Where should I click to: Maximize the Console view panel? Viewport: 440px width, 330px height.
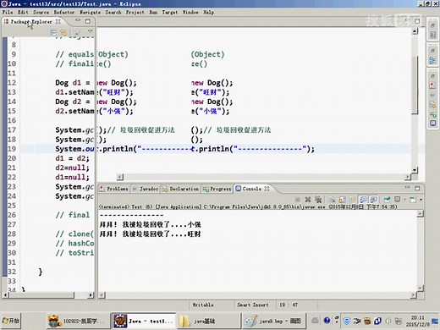417,188
